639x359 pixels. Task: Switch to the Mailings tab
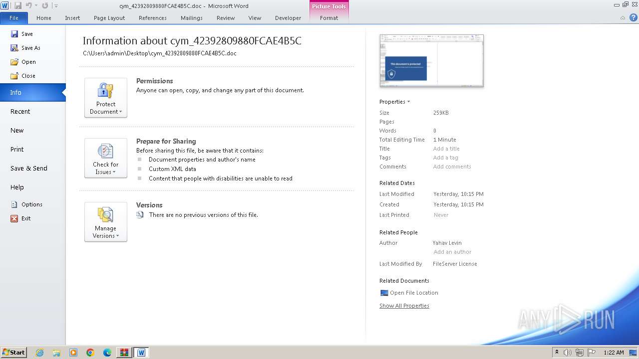[192, 18]
